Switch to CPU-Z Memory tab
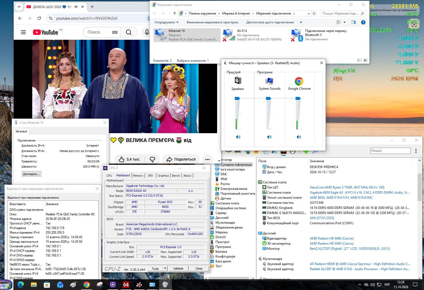424x290 pixels. (x=138, y=176)
